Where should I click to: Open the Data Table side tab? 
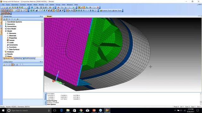1,21
